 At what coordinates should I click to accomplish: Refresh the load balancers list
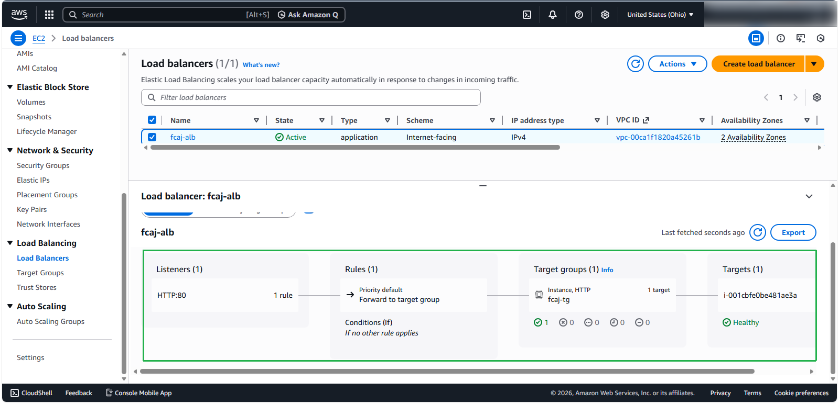pos(636,64)
